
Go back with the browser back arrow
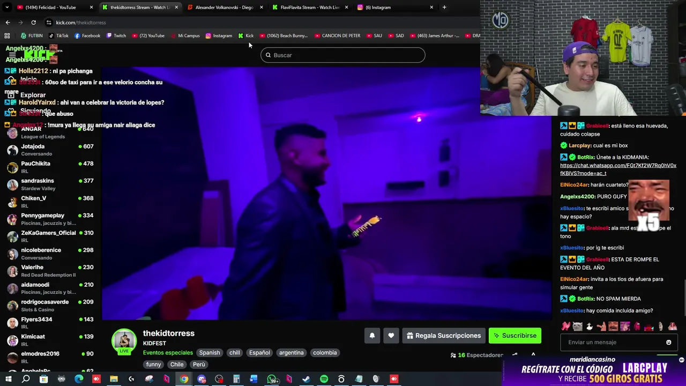[x=8, y=23]
